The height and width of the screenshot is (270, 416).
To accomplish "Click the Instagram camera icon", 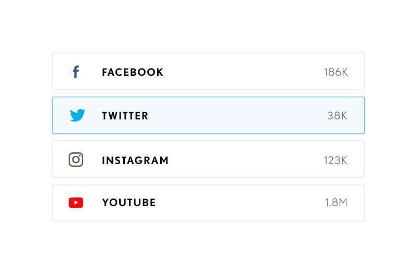I will pyautogui.click(x=76, y=159).
